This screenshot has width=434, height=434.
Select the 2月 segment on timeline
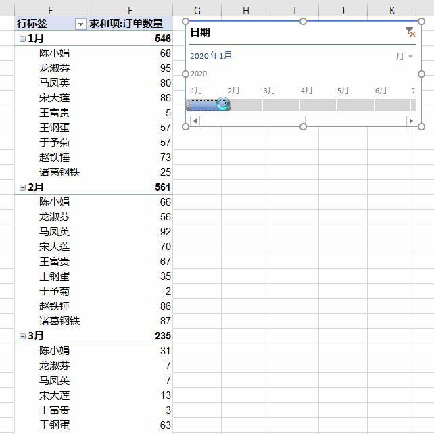click(x=245, y=105)
